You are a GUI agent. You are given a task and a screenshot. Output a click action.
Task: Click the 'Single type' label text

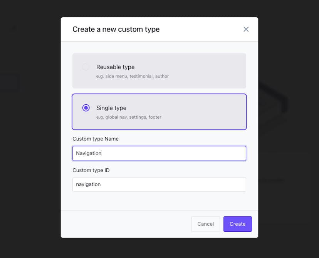pyautogui.click(x=111, y=108)
